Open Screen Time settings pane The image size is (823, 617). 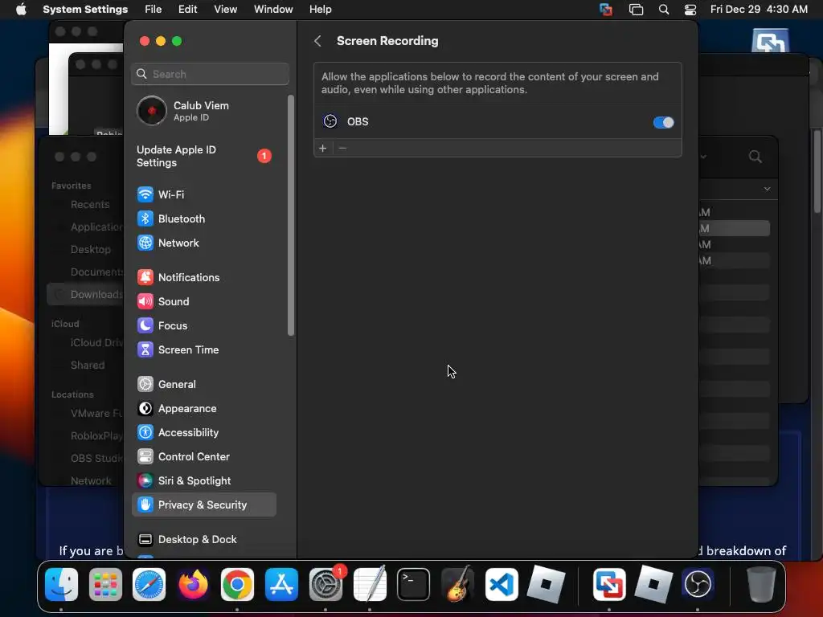(x=205, y=350)
